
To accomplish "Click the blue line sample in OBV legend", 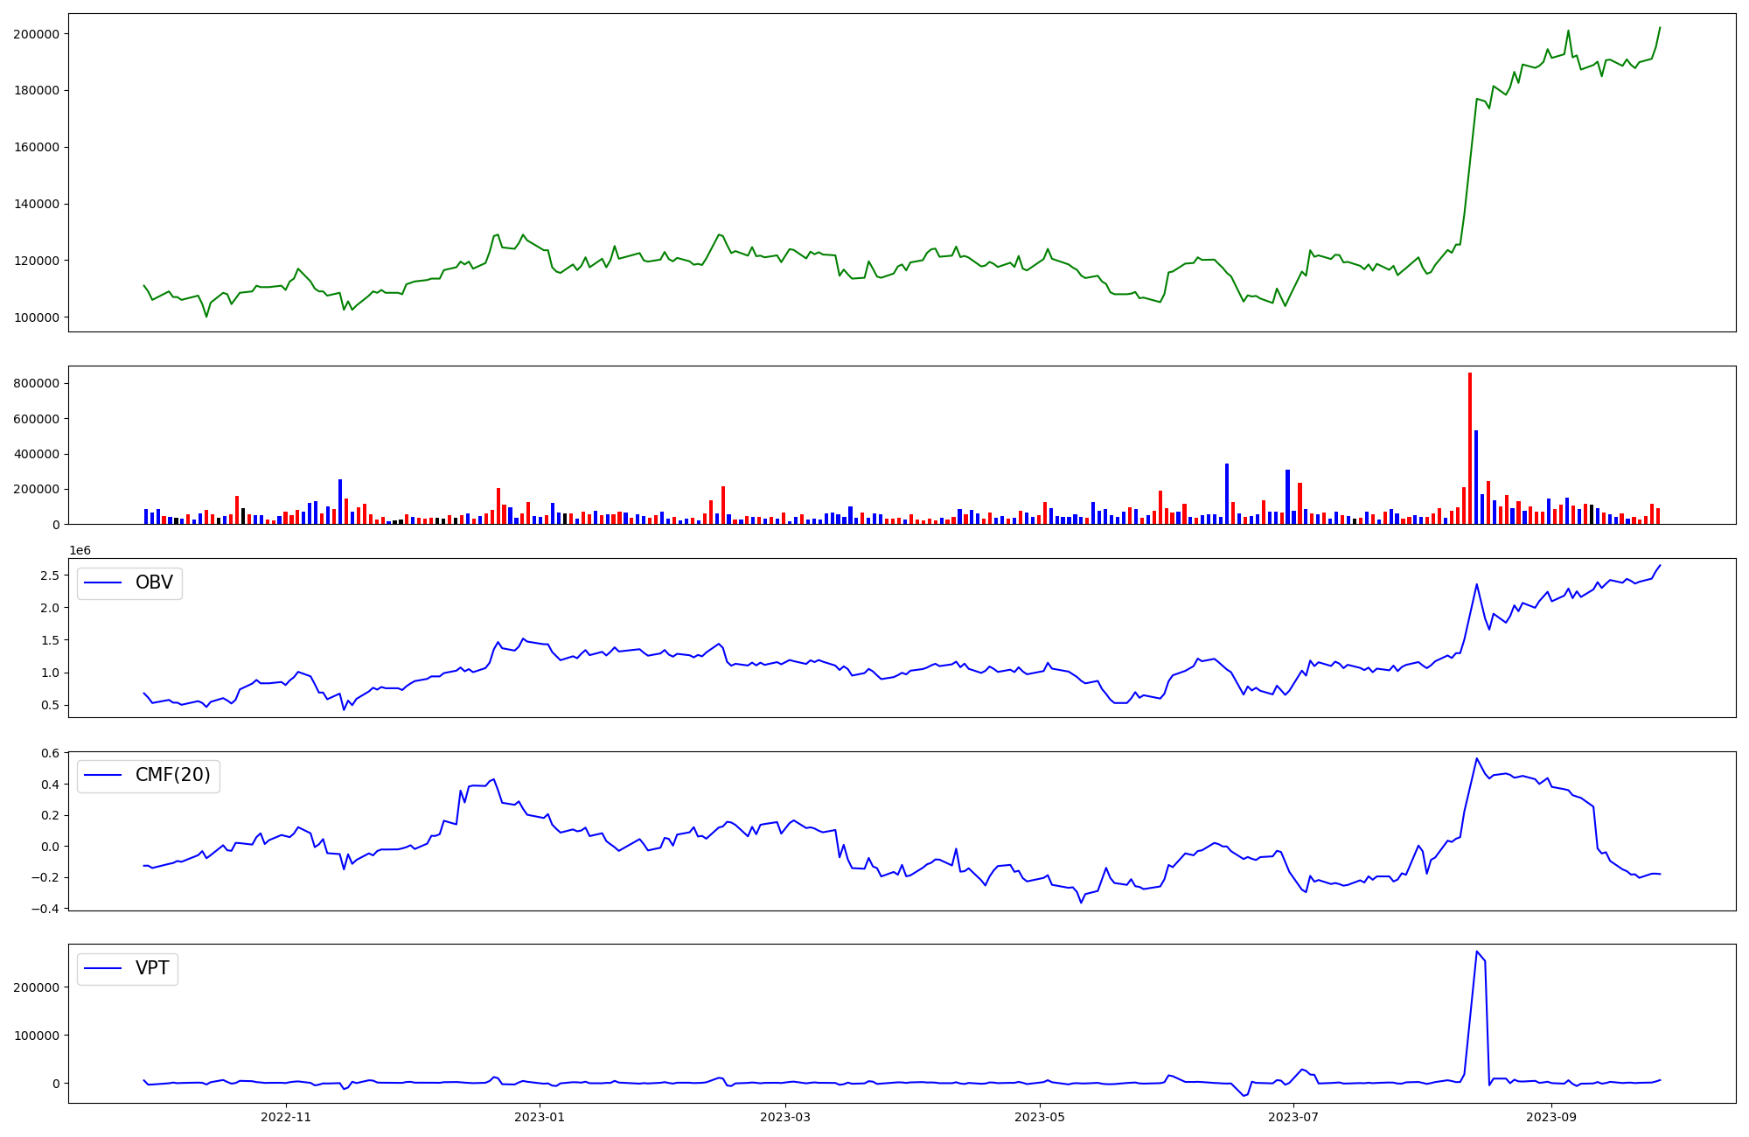I will 103,583.
